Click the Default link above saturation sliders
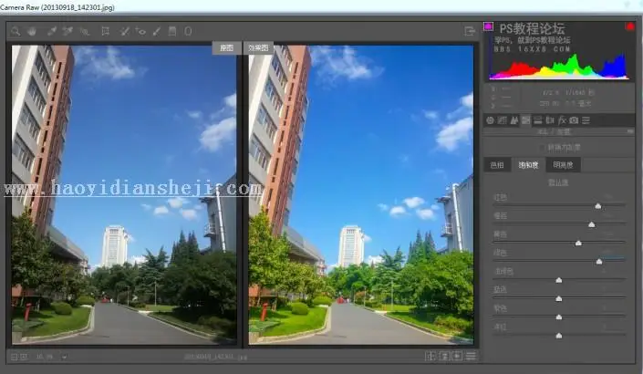This screenshot has height=374, width=643. coord(558,182)
